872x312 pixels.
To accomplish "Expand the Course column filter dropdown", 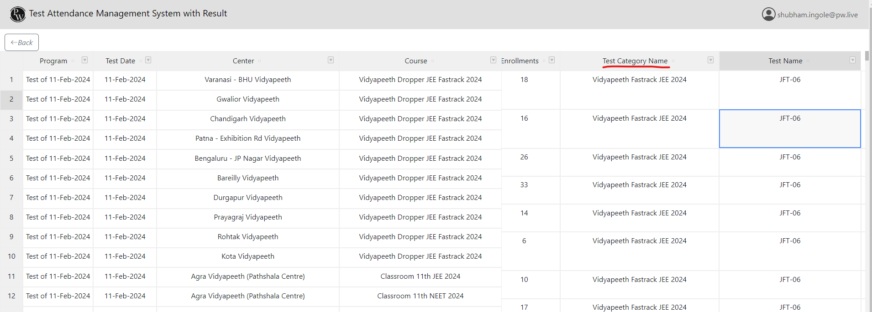I will coord(493,60).
